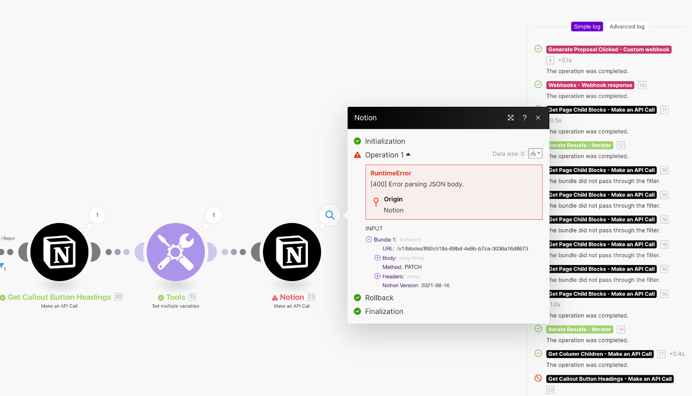The height and width of the screenshot is (396, 692).
Task: Switch to Advanced log tab
Action: click(627, 27)
